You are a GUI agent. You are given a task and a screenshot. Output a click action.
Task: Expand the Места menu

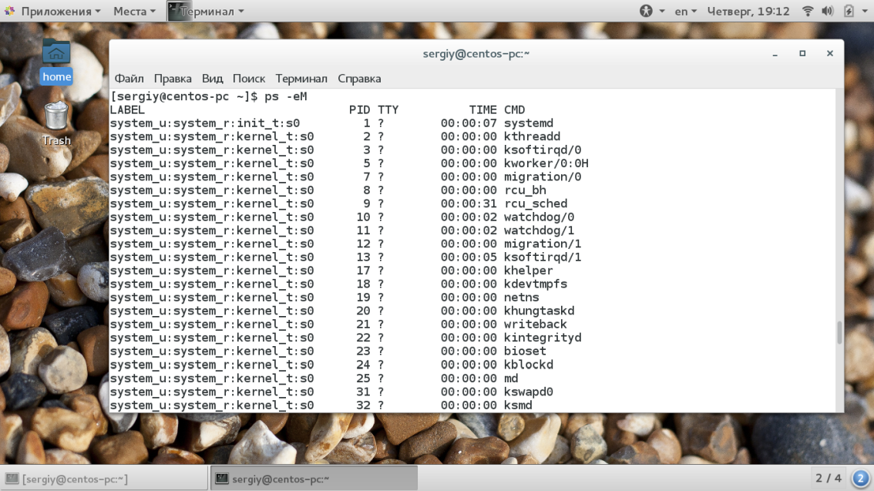pos(134,11)
